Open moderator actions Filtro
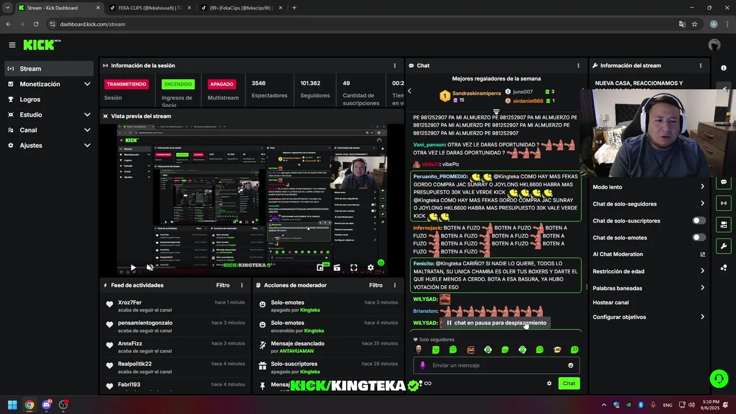The width and height of the screenshot is (736, 414). [x=375, y=285]
